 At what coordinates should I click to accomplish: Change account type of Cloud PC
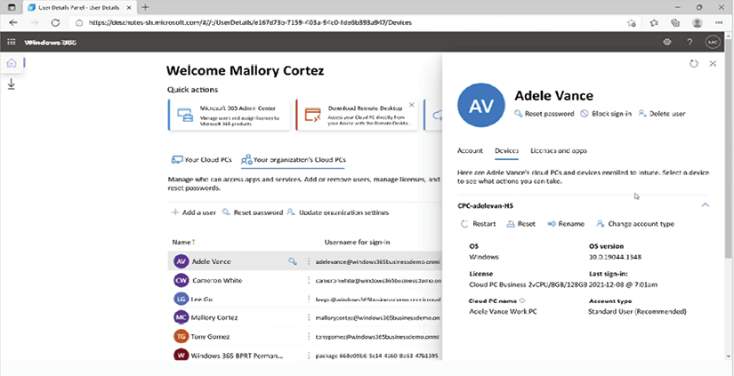[635, 224]
